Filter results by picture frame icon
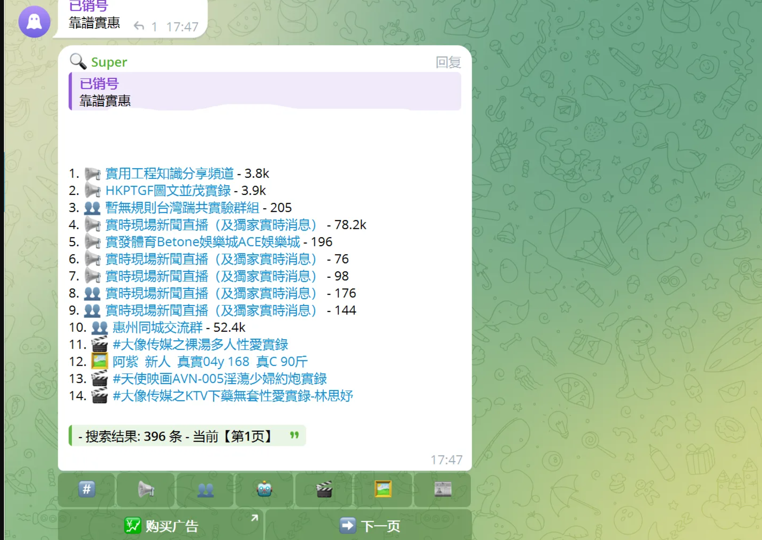The image size is (762, 540). click(x=383, y=489)
